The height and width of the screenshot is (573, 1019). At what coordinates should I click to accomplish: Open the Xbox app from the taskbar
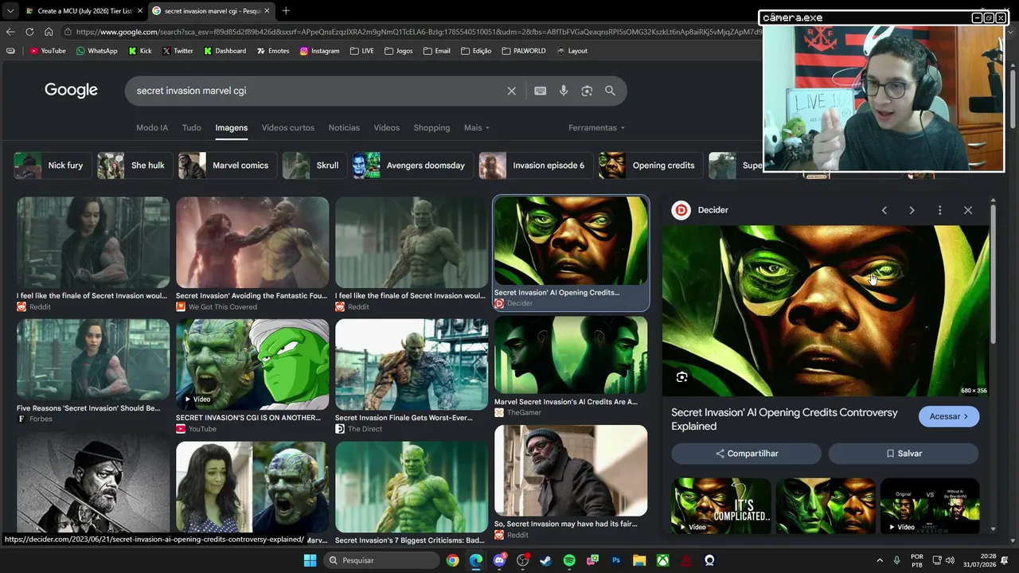pyautogui.click(x=662, y=560)
